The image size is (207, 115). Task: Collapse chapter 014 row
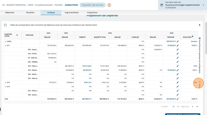coord(6,87)
